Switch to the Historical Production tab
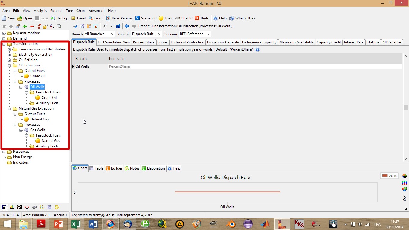The width and height of the screenshot is (409, 230). (187, 42)
